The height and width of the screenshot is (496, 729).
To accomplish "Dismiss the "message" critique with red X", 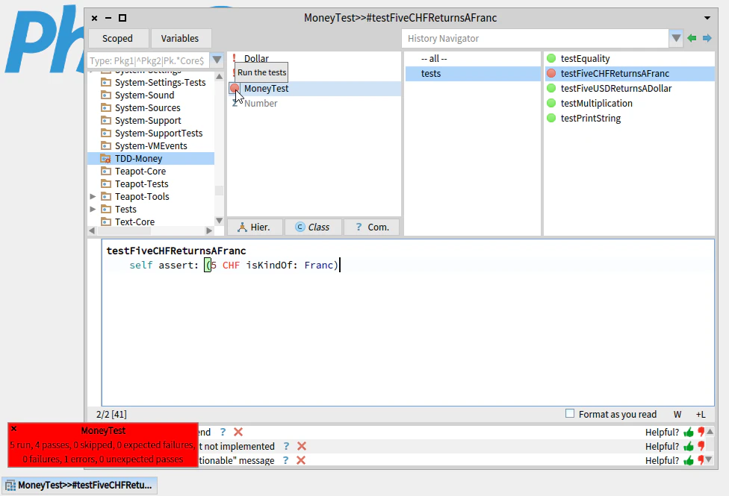I will click(x=301, y=460).
